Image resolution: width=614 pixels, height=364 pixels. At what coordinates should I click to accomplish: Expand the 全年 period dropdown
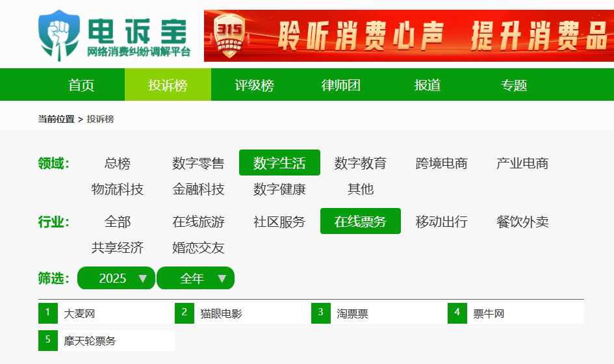pos(196,278)
